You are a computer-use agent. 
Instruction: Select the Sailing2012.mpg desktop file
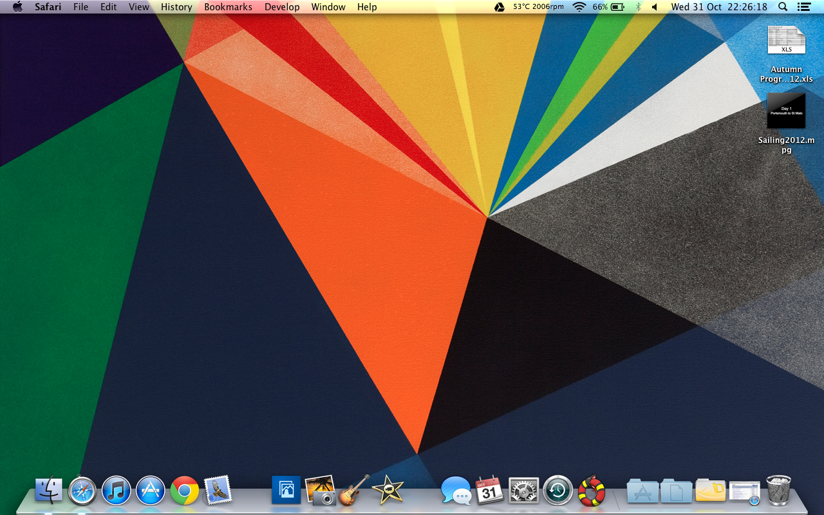coord(786,124)
